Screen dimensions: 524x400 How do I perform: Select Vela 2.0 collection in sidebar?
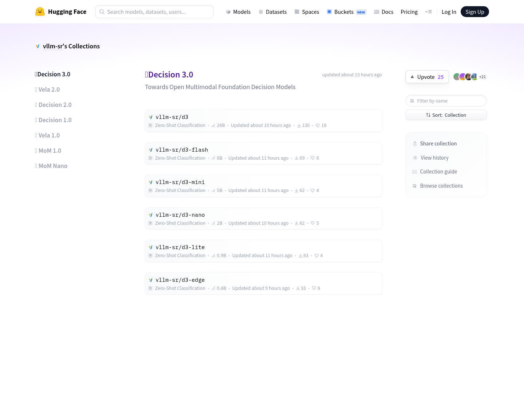click(x=47, y=89)
